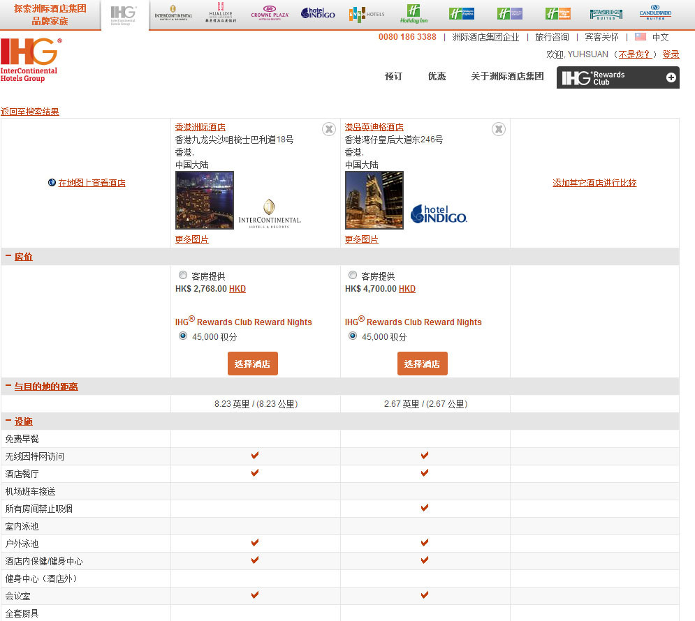The height and width of the screenshot is (621, 695).
Task: Click the InterContinental brand logo in top bar
Action: (x=173, y=13)
